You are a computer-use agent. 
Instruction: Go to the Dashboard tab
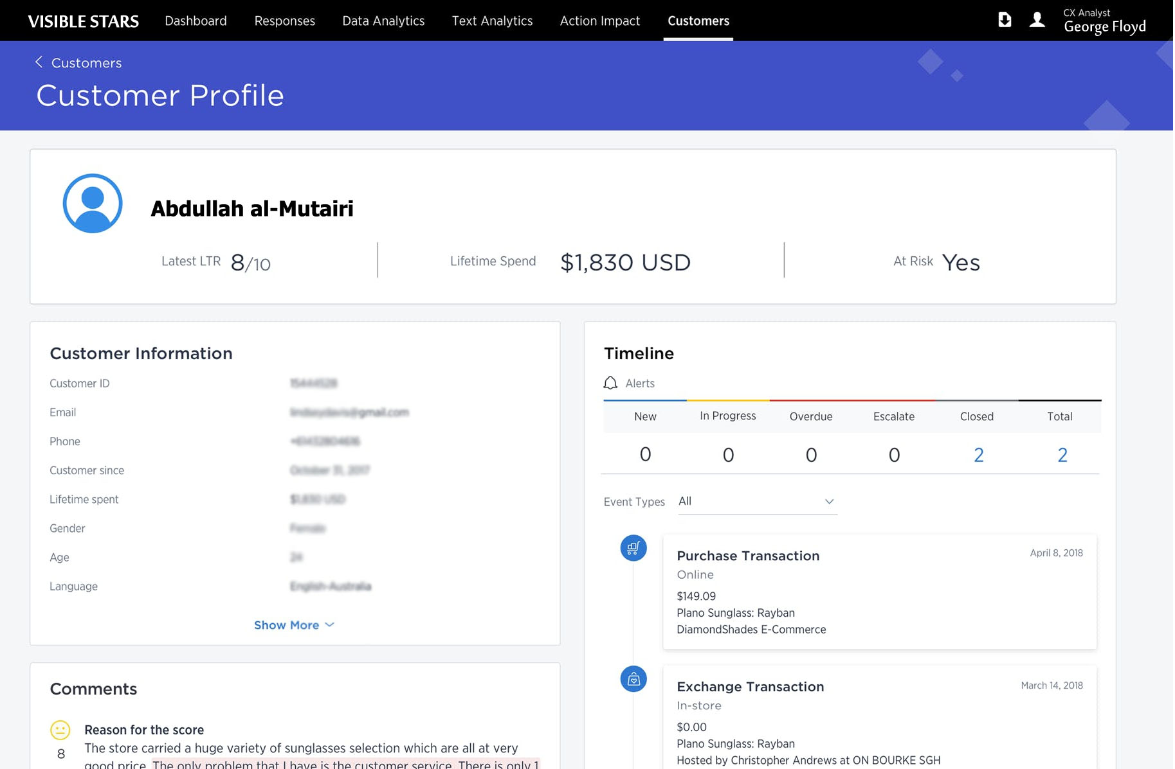click(196, 21)
